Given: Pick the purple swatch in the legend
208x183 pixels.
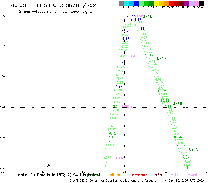Looking at the screenshot, I should tap(187, 3).
